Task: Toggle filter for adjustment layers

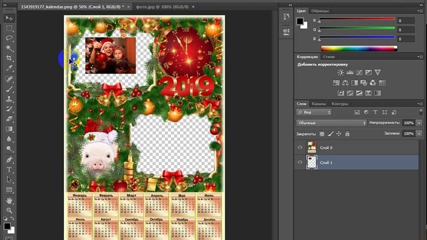Action: click(x=366, y=112)
